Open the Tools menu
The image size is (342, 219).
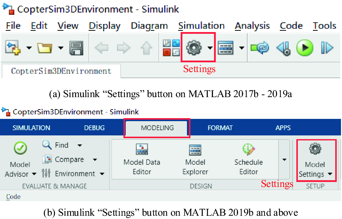(x=324, y=26)
